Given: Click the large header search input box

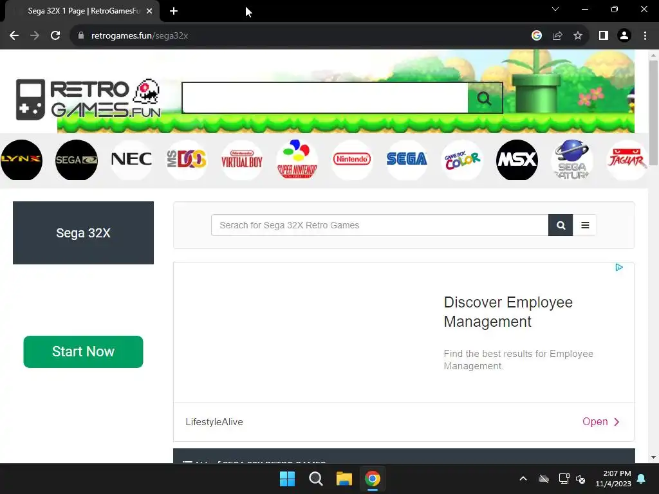Looking at the screenshot, I should point(325,98).
